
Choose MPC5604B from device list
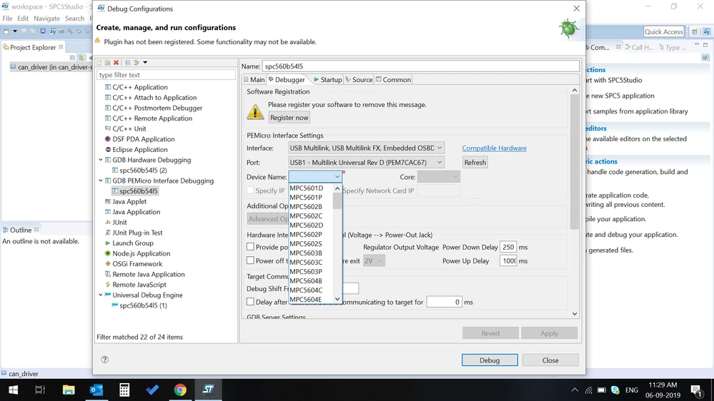click(x=306, y=281)
